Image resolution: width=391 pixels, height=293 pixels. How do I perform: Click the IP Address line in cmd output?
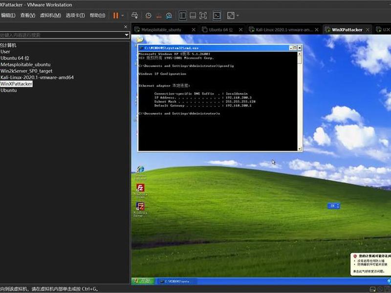(x=203, y=98)
